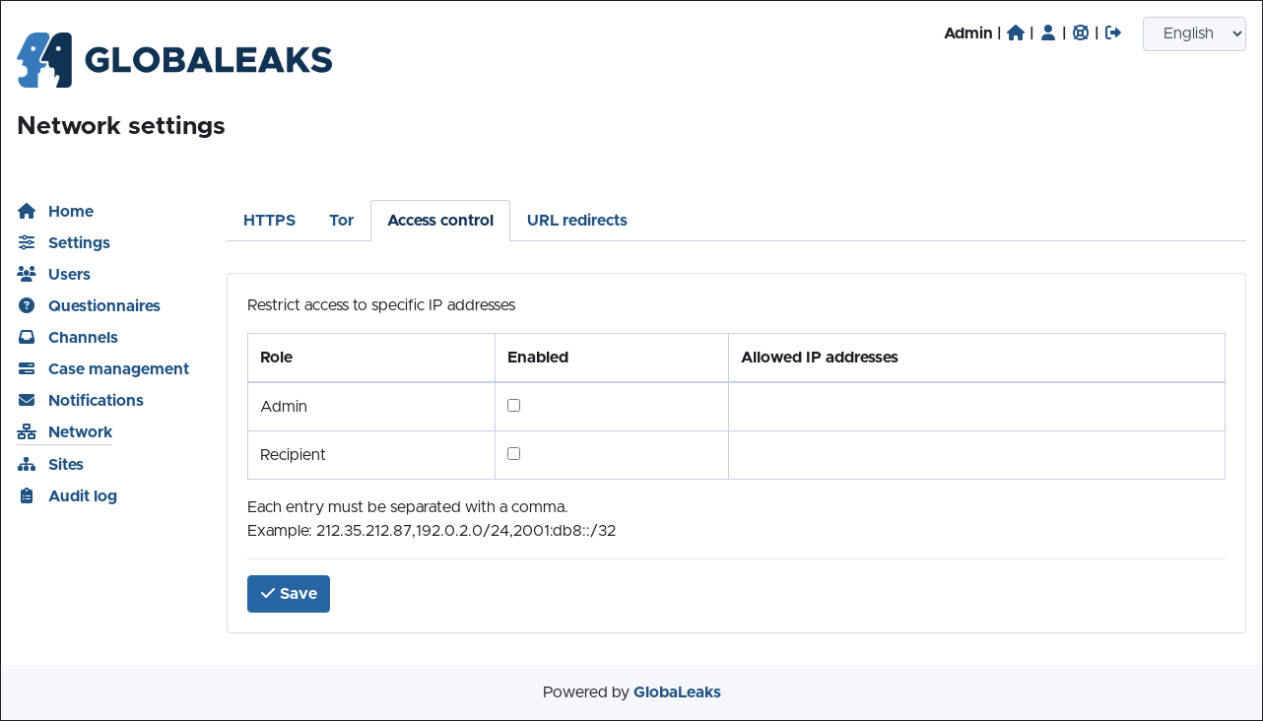Click the clipboard icon beside Audit log
This screenshot has width=1263, height=721.
coord(27,495)
